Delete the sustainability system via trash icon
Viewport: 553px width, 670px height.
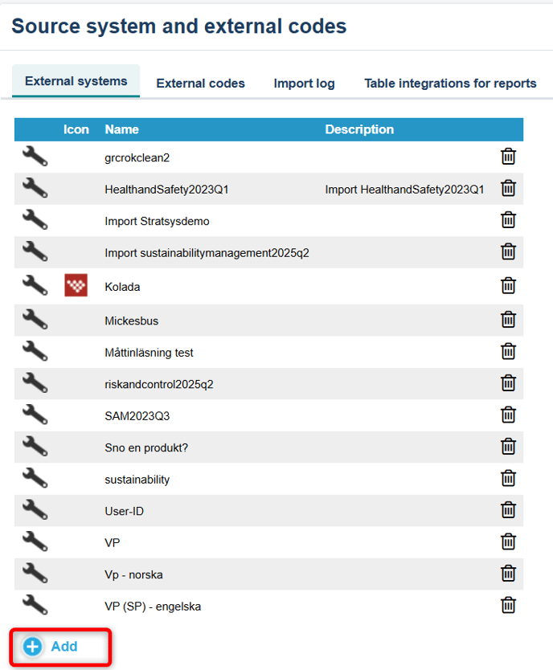[x=508, y=479]
